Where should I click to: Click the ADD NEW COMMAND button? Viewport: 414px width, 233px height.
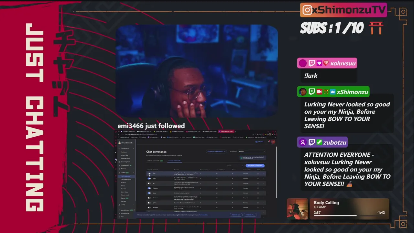tap(255, 166)
